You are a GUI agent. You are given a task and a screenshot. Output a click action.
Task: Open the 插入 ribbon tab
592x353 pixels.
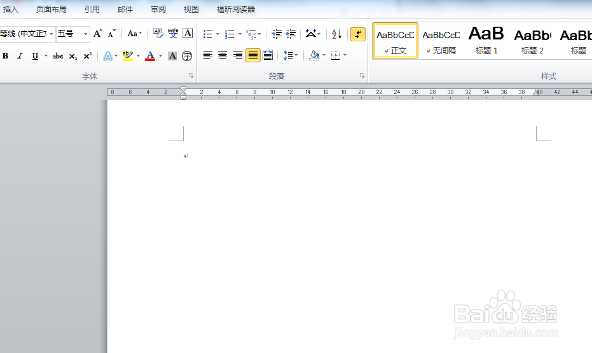10,9
